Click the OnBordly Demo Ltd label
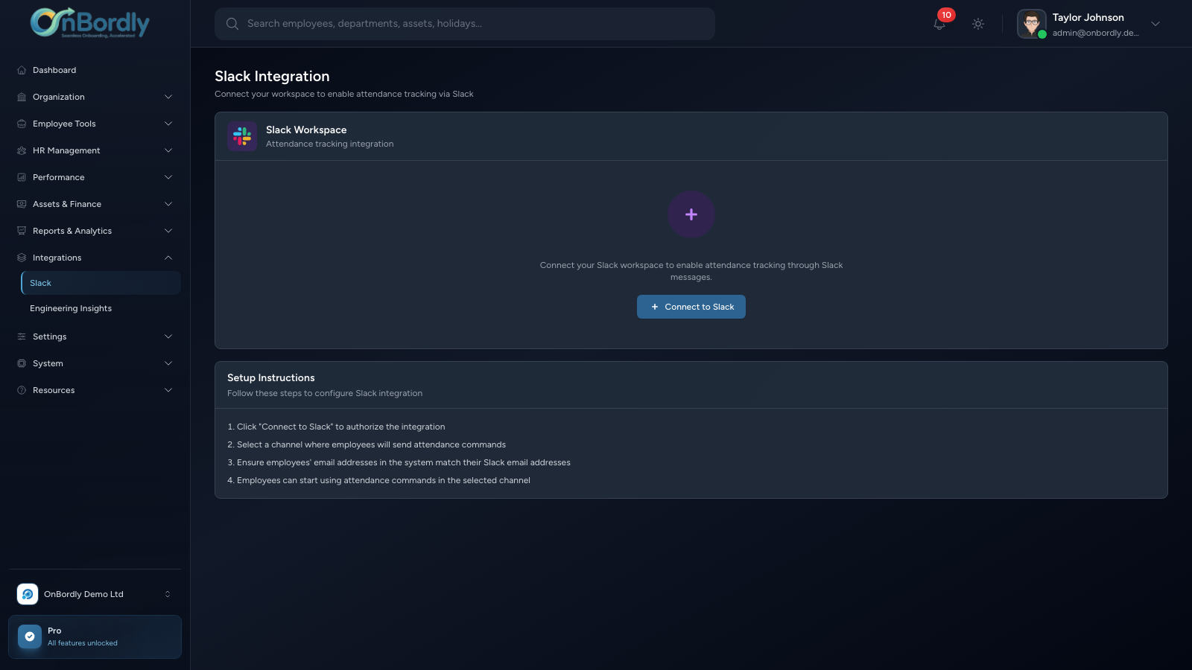Image resolution: width=1192 pixels, height=670 pixels. click(83, 594)
